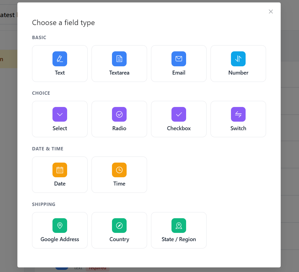Pick the Time clock icon
Image resolution: width=299 pixels, height=272 pixels.
pyautogui.click(x=119, y=170)
